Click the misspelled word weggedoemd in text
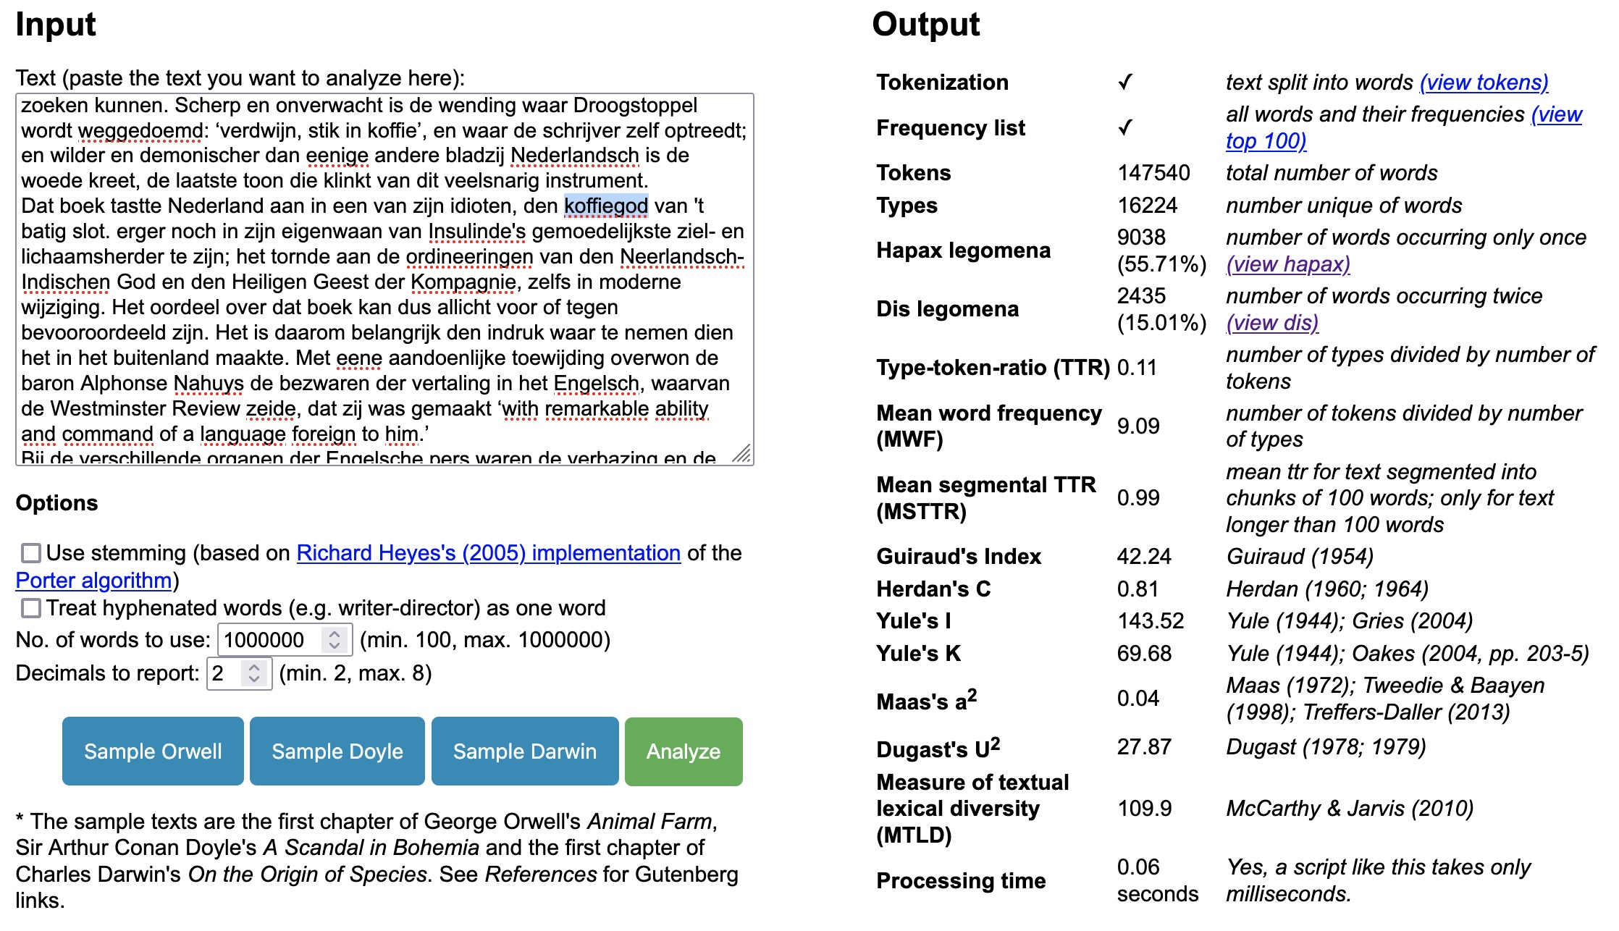Viewport: 1619px width, 931px height. (141, 131)
